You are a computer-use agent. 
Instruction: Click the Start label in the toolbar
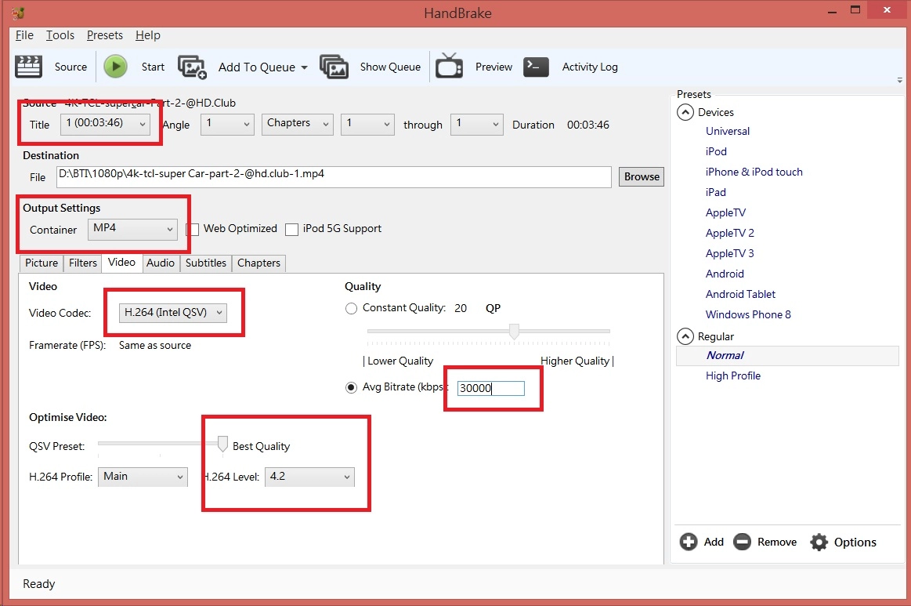point(153,67)
